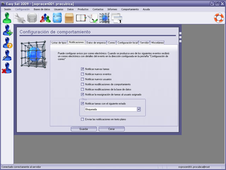Image resolution: width=226 pixels, height=170 pixels.
Task: Uncheck 'Notificar nuevas tareas' checkbox
Action: click(82, 69)
